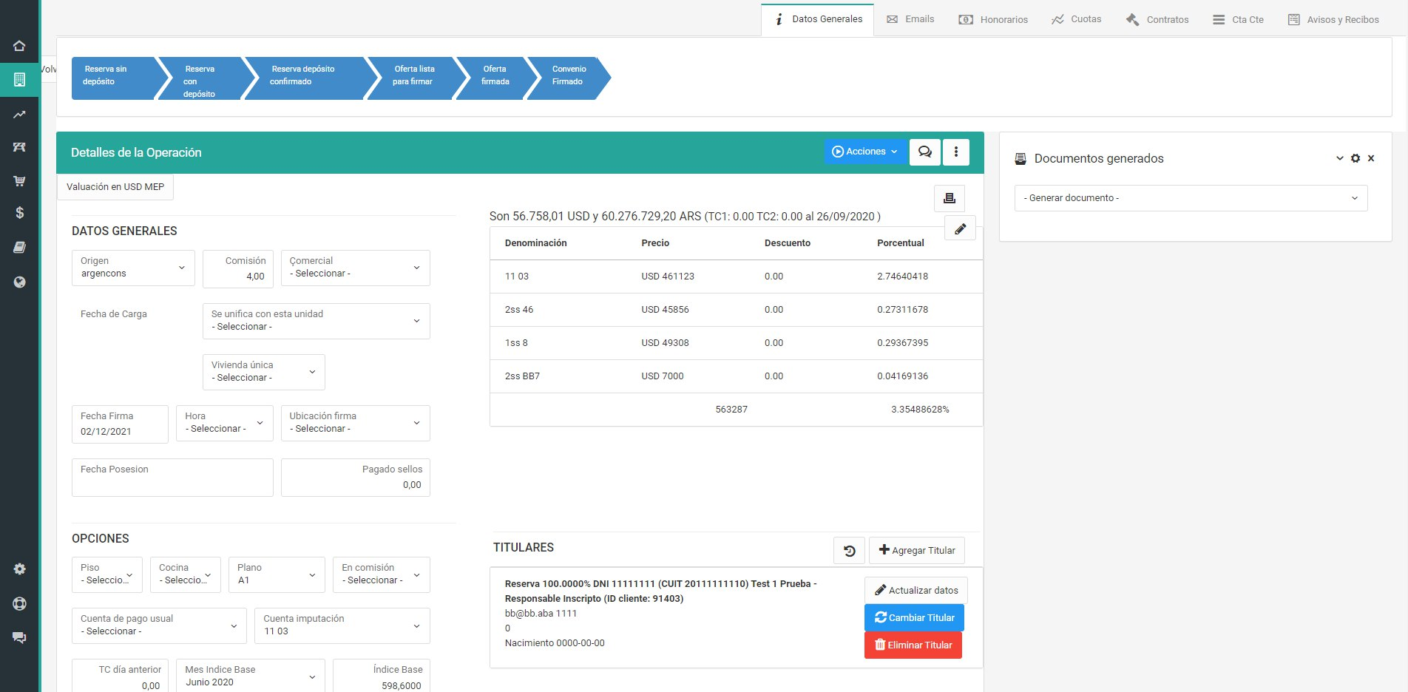Open comments bubble in Detalles header

pos(924,152)
